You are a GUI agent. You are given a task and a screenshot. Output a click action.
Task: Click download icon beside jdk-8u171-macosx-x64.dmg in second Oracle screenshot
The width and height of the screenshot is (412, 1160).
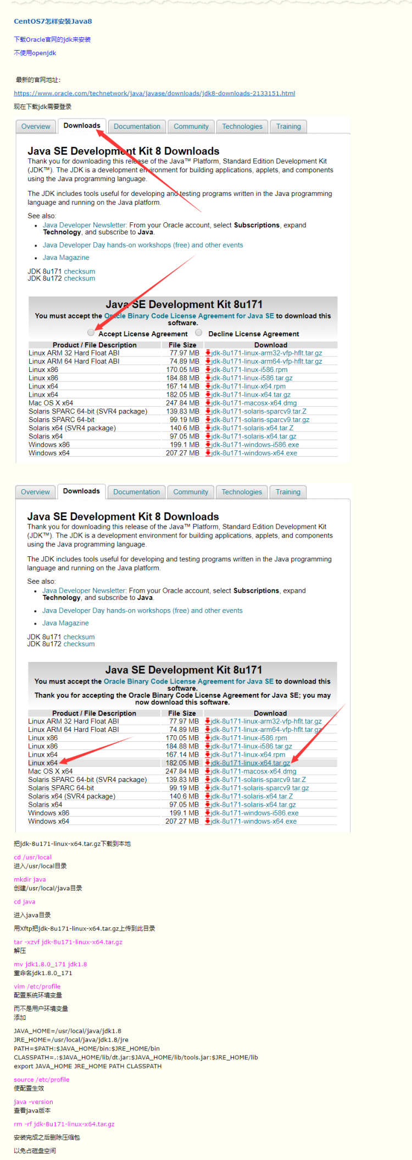click(208, 771)
